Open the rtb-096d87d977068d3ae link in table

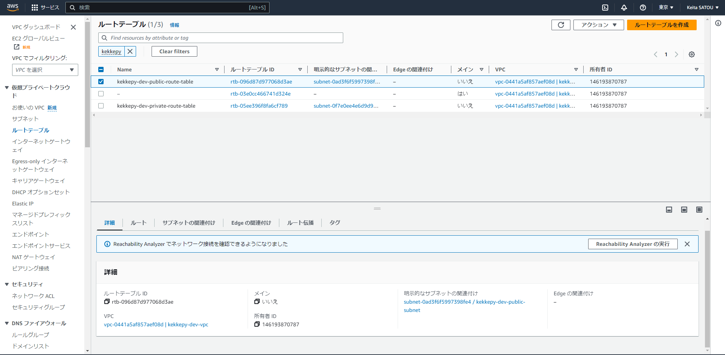261,82
